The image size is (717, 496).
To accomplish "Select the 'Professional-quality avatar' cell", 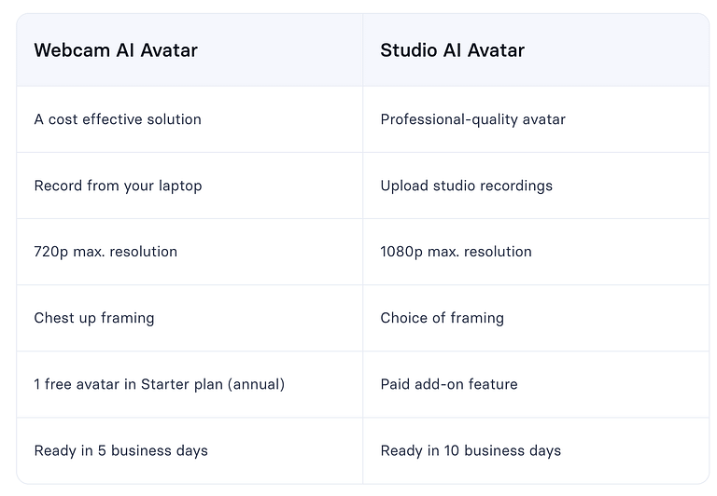I will [x=472, y=119].
